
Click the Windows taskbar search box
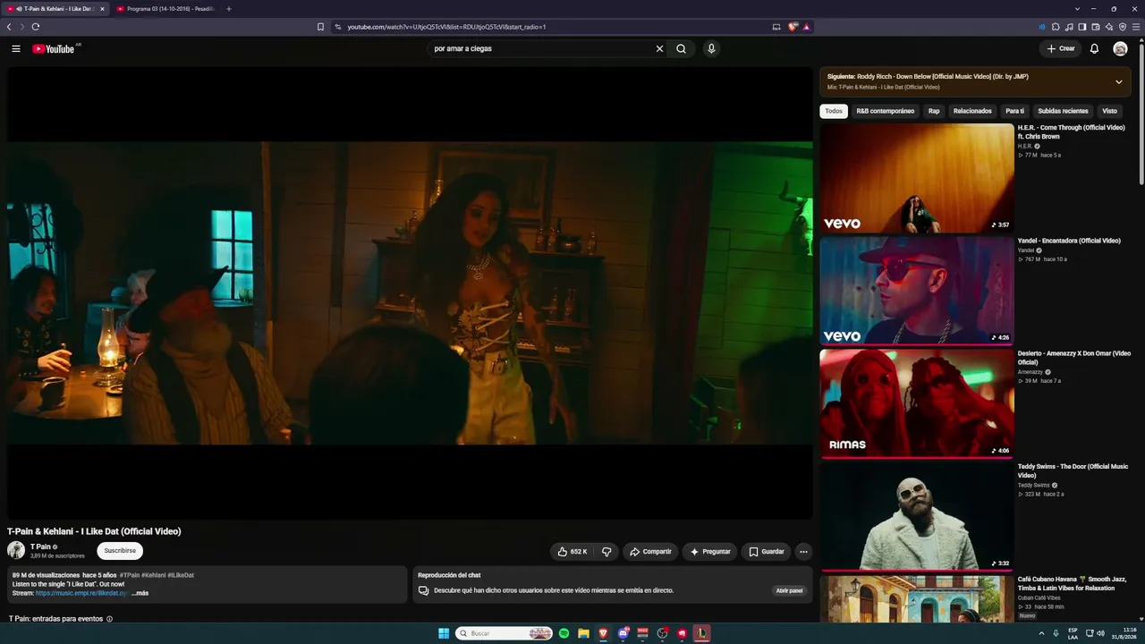coord(504,633)
